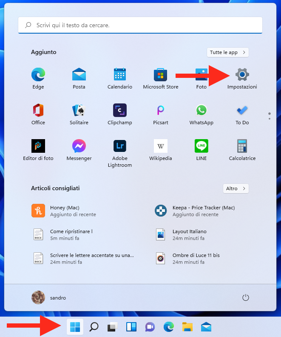
Task: Open Microsoft Store from pinned apps
Action: [x=161, y=78]
